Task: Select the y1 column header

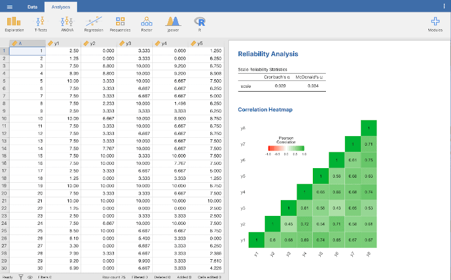Action: coord(63,43)
